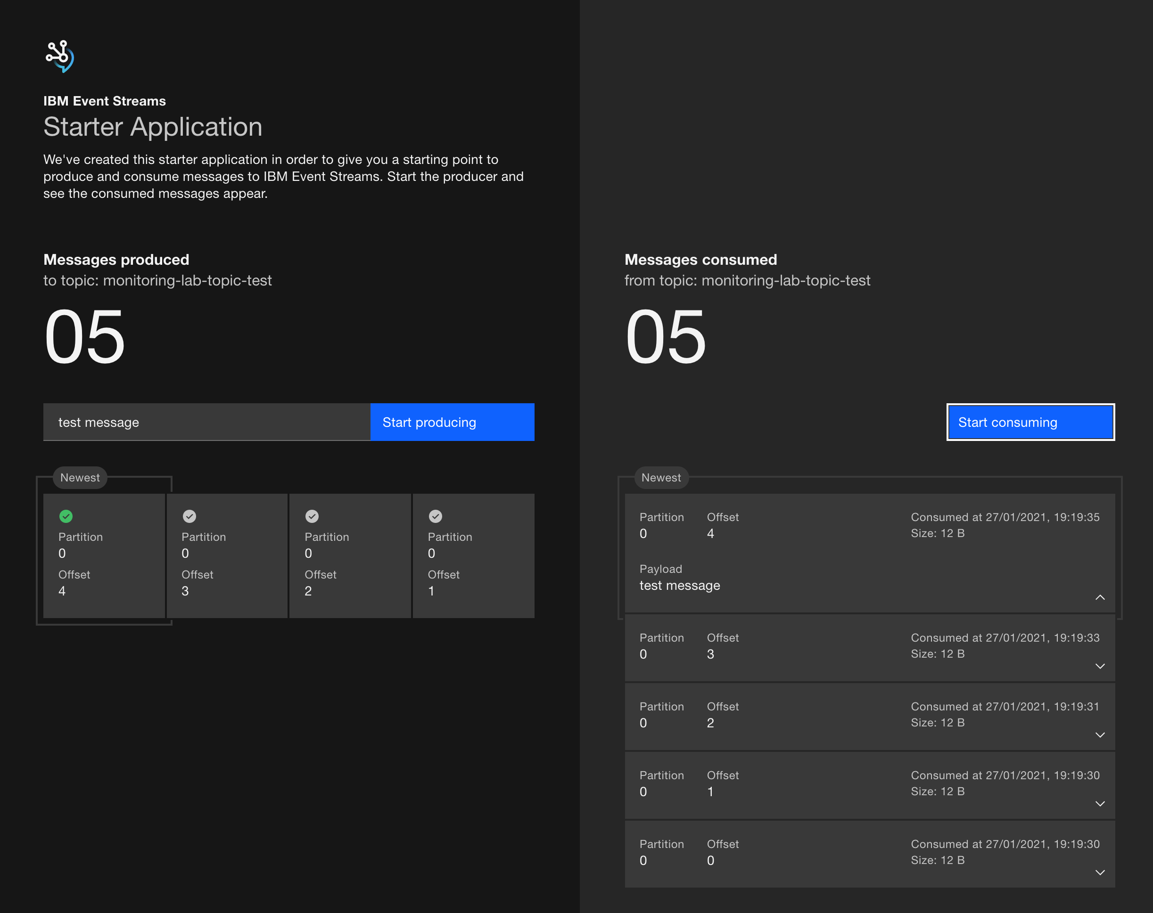Expand consumed message at offset 3
The height and width of the screenshot is (913, 1153).
(1100, 666)
